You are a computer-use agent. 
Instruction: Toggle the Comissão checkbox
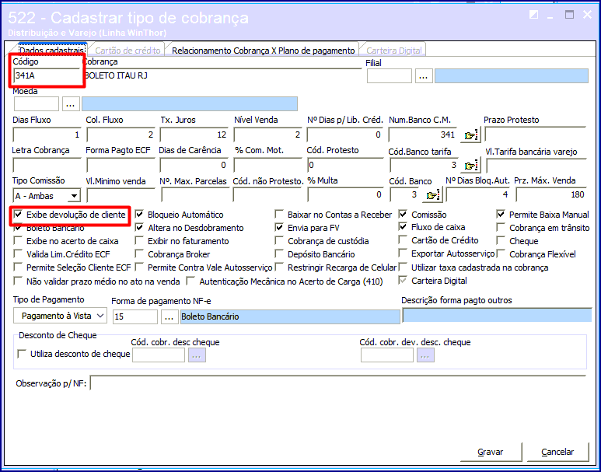[x=403, y=215]
